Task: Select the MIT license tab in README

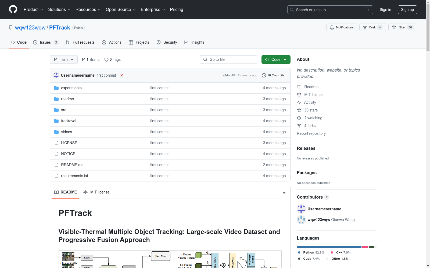Action: point(96,192)
